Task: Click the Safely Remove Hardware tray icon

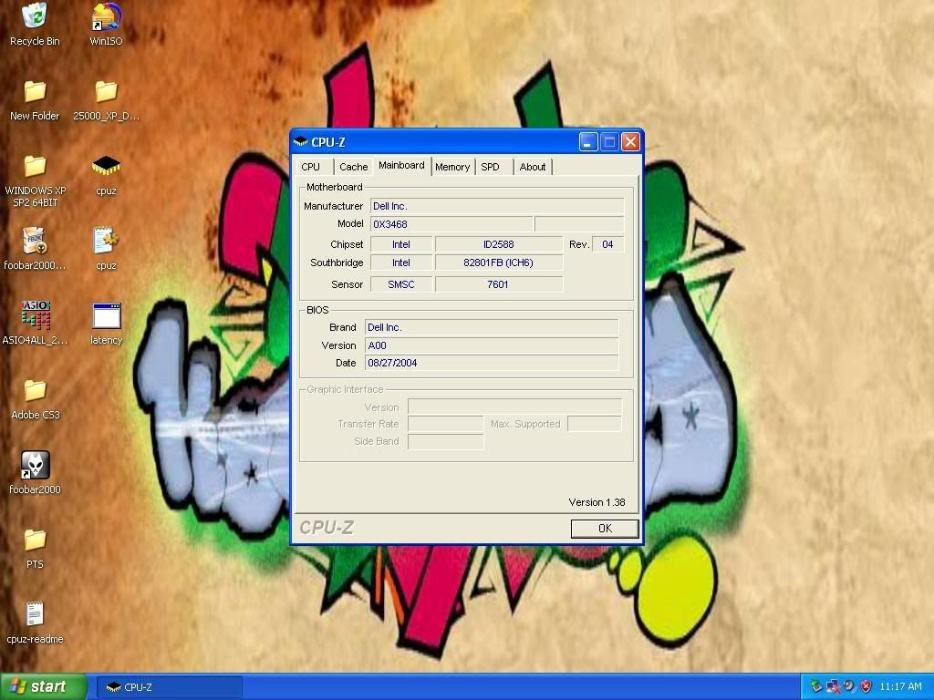Action: [816, 686]
